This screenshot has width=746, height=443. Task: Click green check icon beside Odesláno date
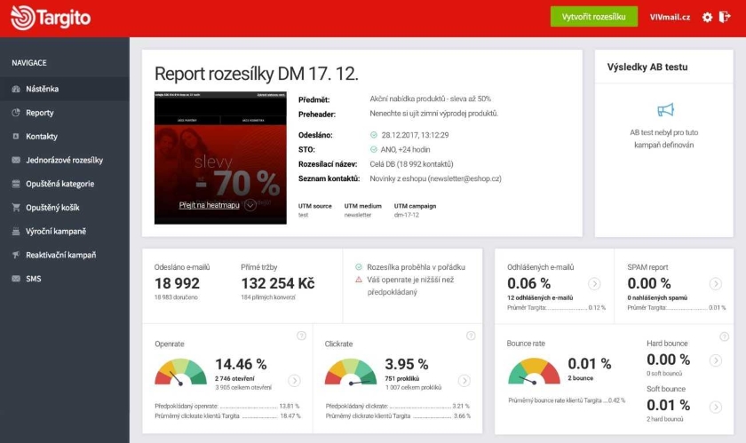[x=374, y=135]
